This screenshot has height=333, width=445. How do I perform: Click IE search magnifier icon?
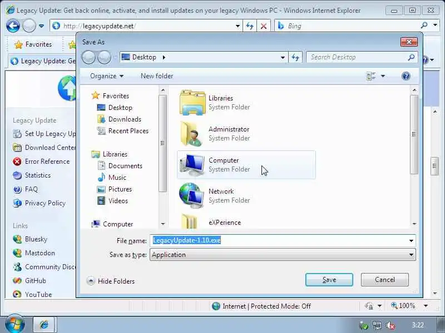pos(424,26)
